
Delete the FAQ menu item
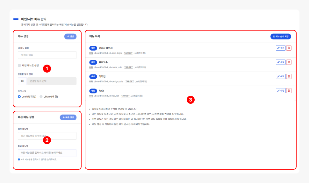(289, 91)
